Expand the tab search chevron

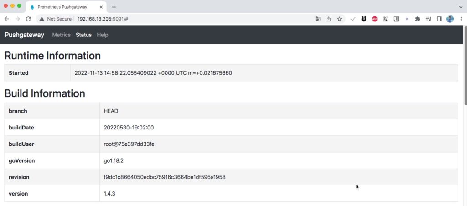461,7
